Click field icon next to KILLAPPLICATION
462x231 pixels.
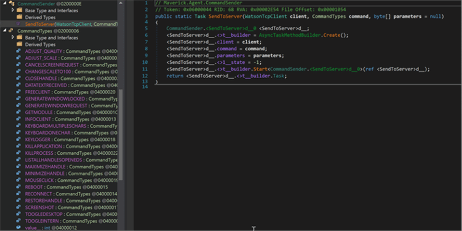(18, 146)
